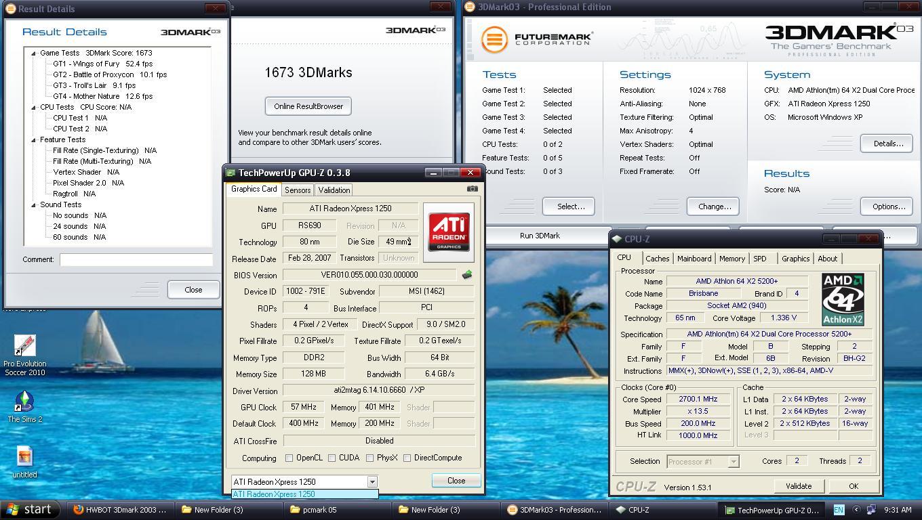Select ATI Radeon Xpress 1250 in dropdown list
This screenshot has width=922, height=520.
click(x=304, y=494)
